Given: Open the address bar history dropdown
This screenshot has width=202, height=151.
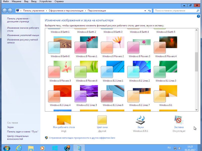Looking at the screenshot, I should coord(145,11).
